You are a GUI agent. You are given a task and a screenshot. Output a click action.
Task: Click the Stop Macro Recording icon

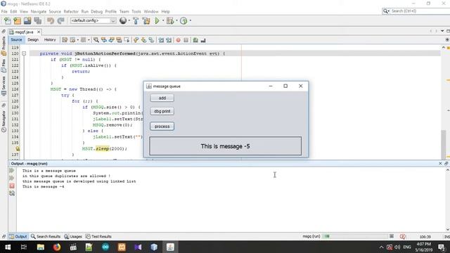point(186,40)
